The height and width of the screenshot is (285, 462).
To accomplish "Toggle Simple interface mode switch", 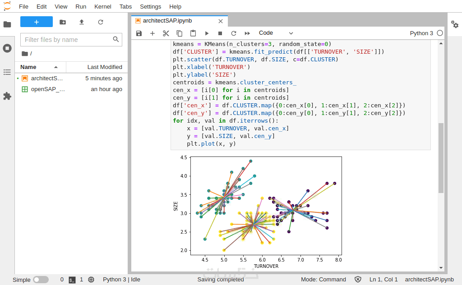I will coord(41,280).
